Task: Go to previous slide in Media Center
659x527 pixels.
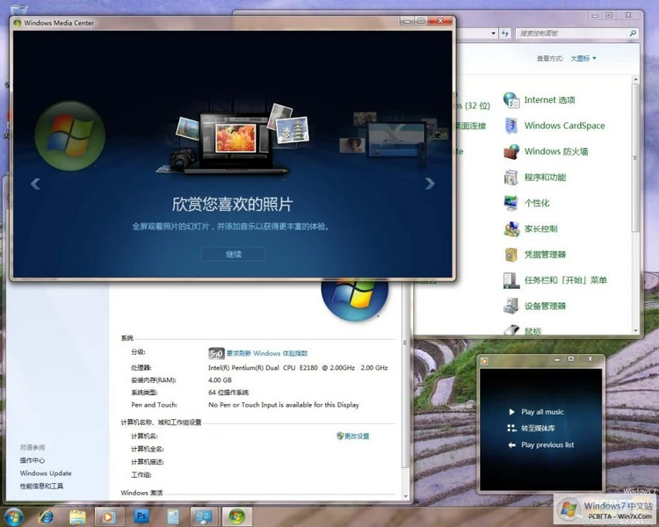Action: click(x=35, y=184)
